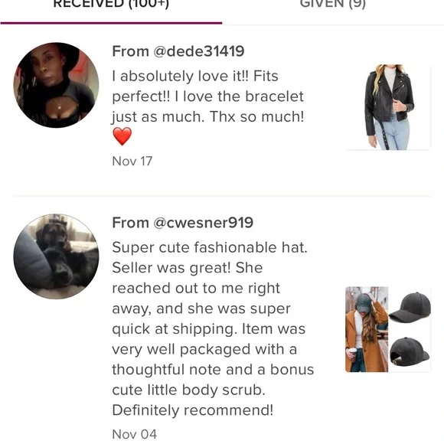
Task: Click the "Seller was great!" sentence
Action: pyautogui.click(x=172, y=268)
